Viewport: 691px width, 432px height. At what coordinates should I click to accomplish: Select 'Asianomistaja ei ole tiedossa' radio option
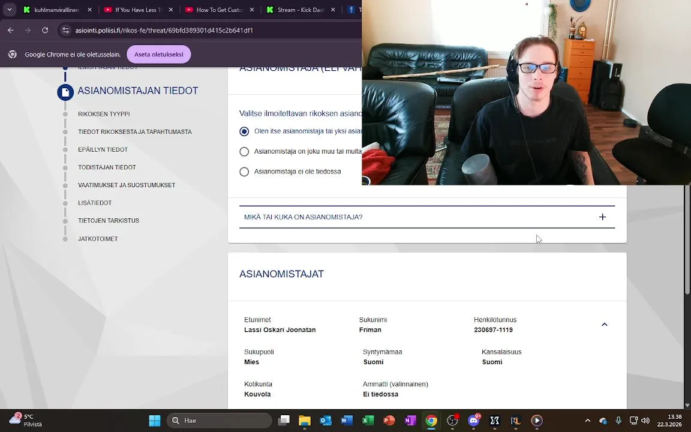(x=244, y=172)
